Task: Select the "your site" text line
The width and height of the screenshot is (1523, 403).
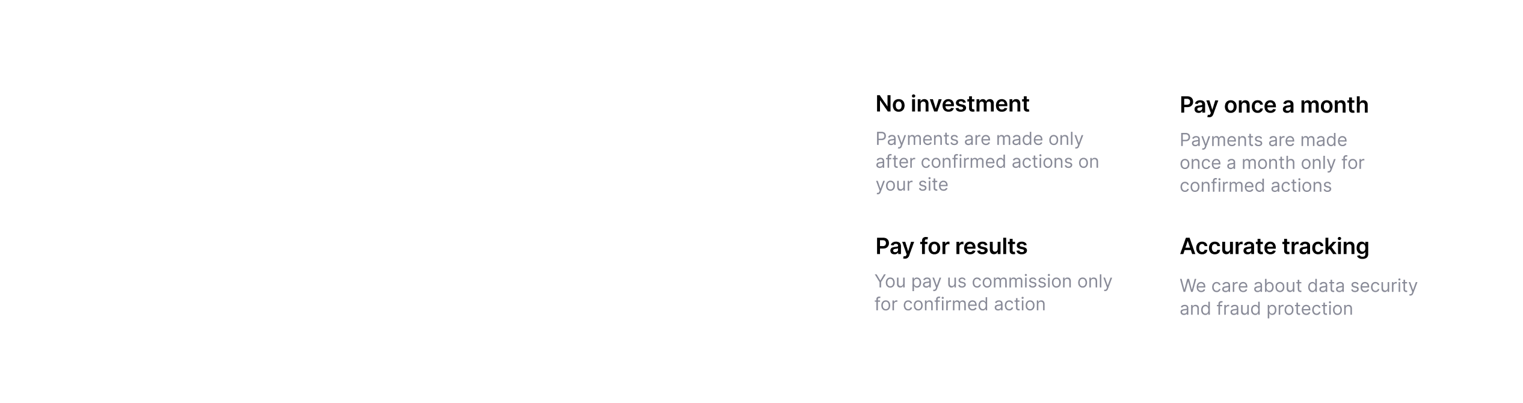Action: pyautogui.click(x=911, y=185)
